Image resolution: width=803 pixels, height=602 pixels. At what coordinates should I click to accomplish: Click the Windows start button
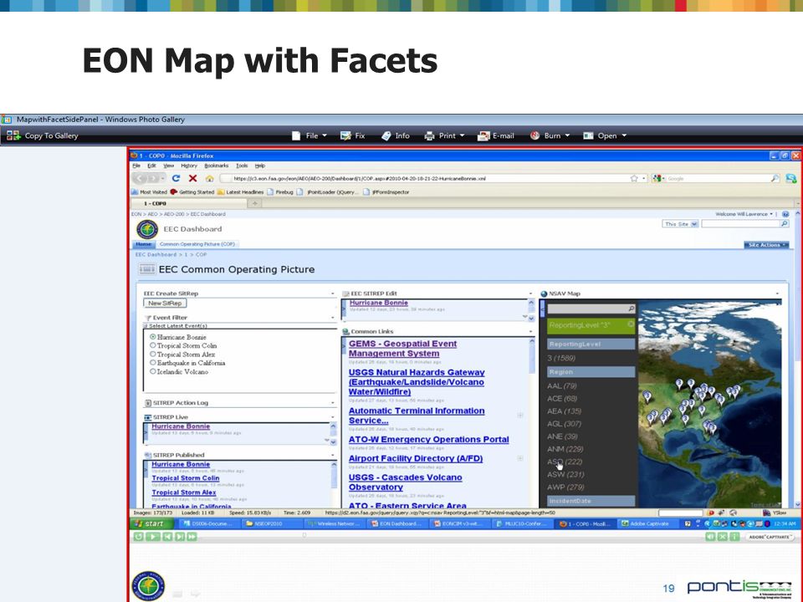pos(151,523)
